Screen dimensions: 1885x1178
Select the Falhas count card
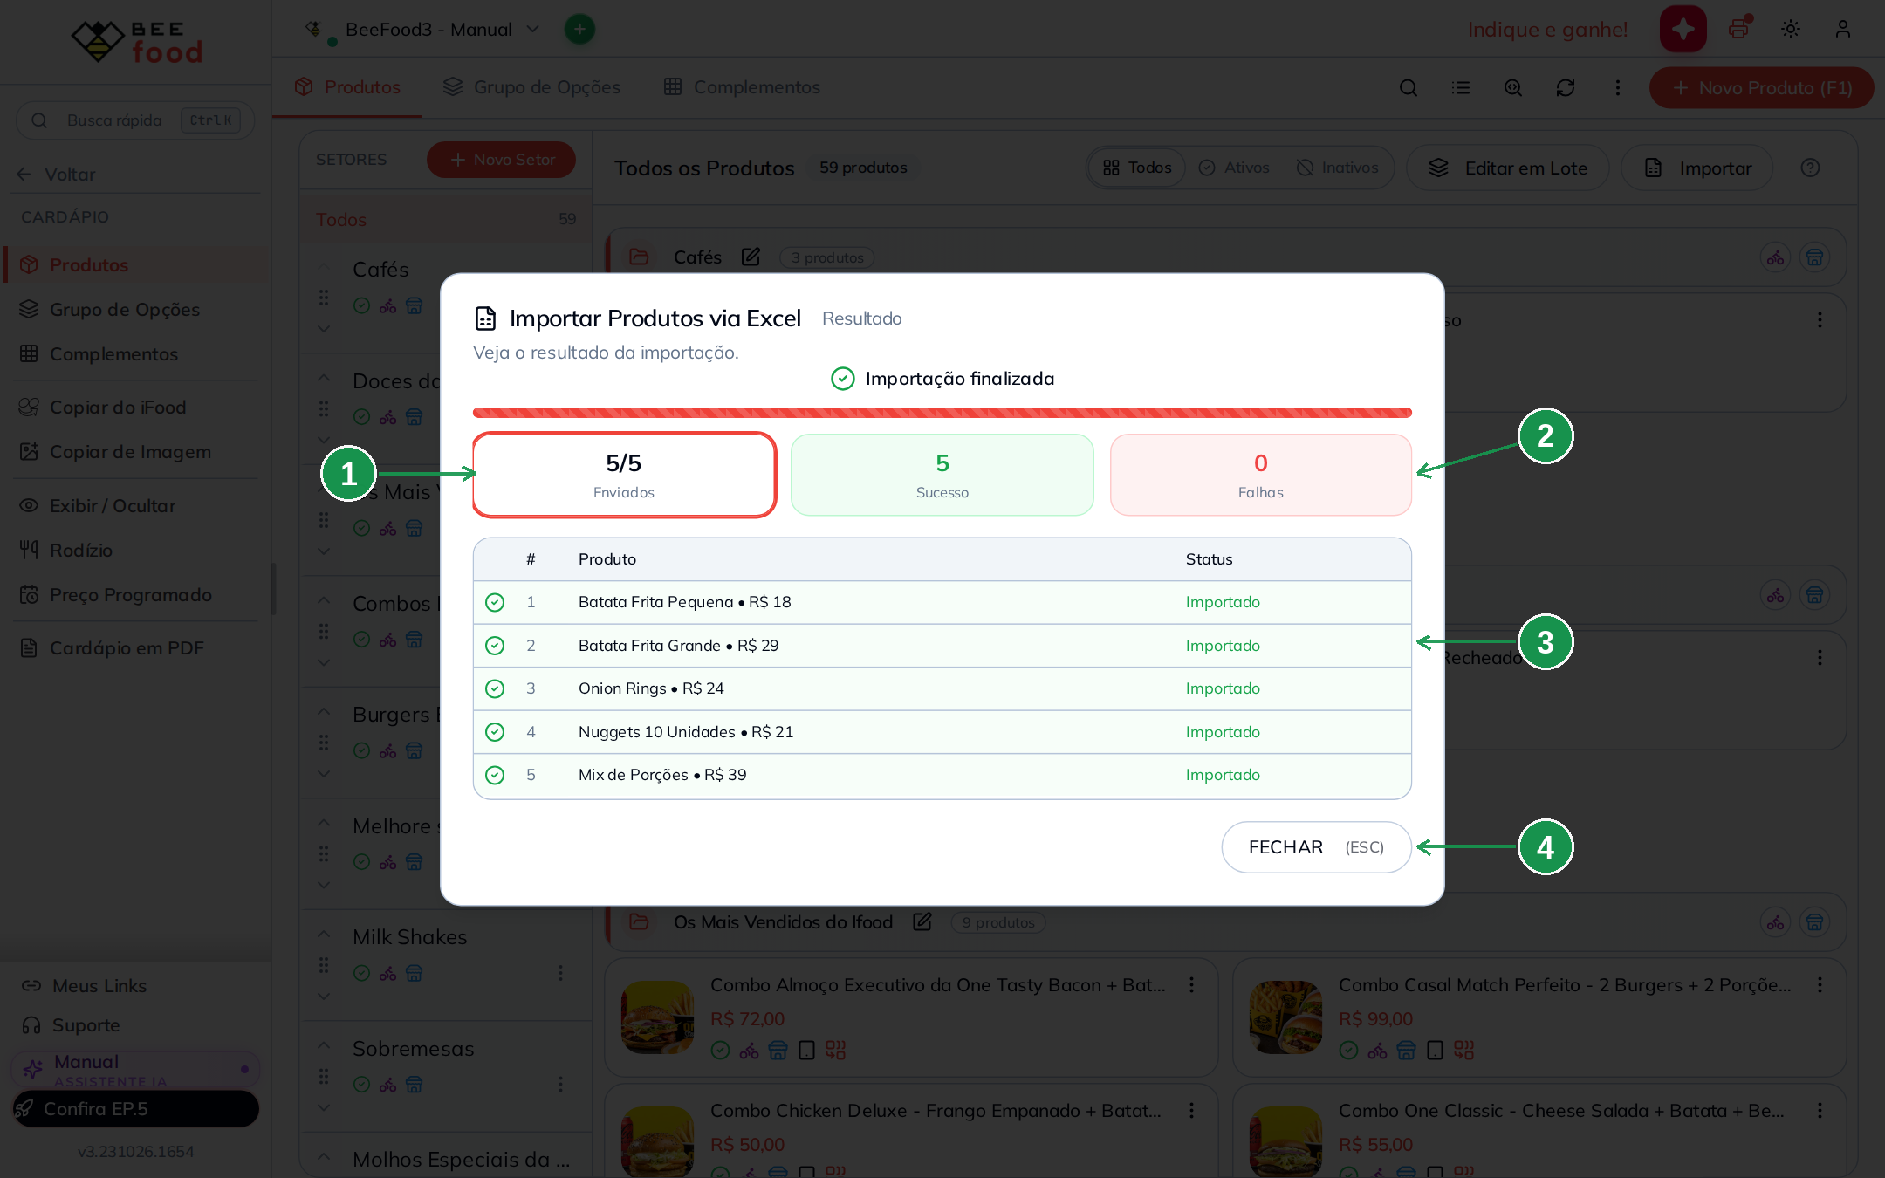point(1260,475)
